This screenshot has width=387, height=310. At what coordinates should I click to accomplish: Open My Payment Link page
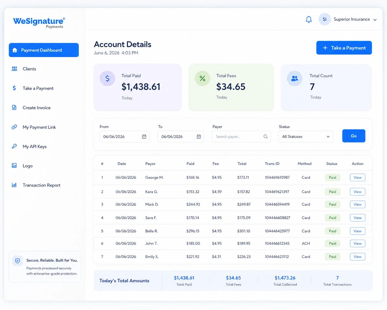click(39, 127)
